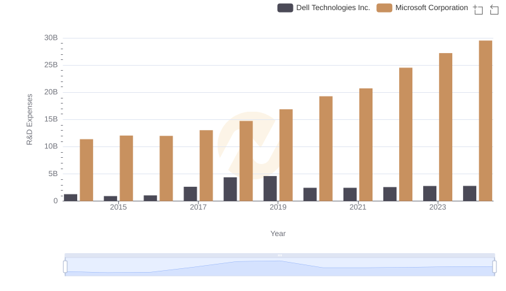Click the left handle of zoom slider
506x291 pixels.
(x=65, y=267)
